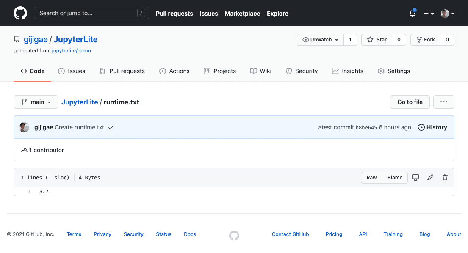Click the footer GitHub logo
Screen dimensions: 468x253
pos(234,236)
